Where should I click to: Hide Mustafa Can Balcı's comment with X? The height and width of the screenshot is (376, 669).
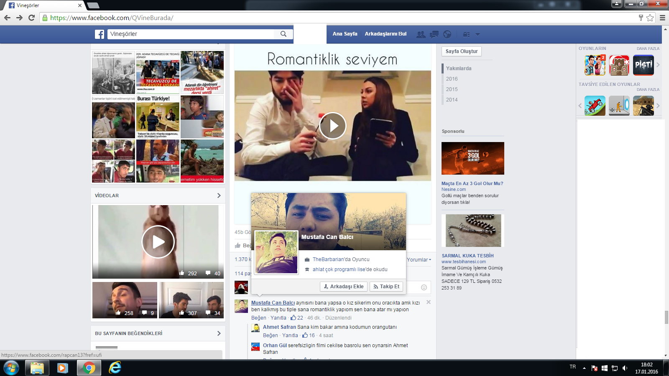coord(429,302)
